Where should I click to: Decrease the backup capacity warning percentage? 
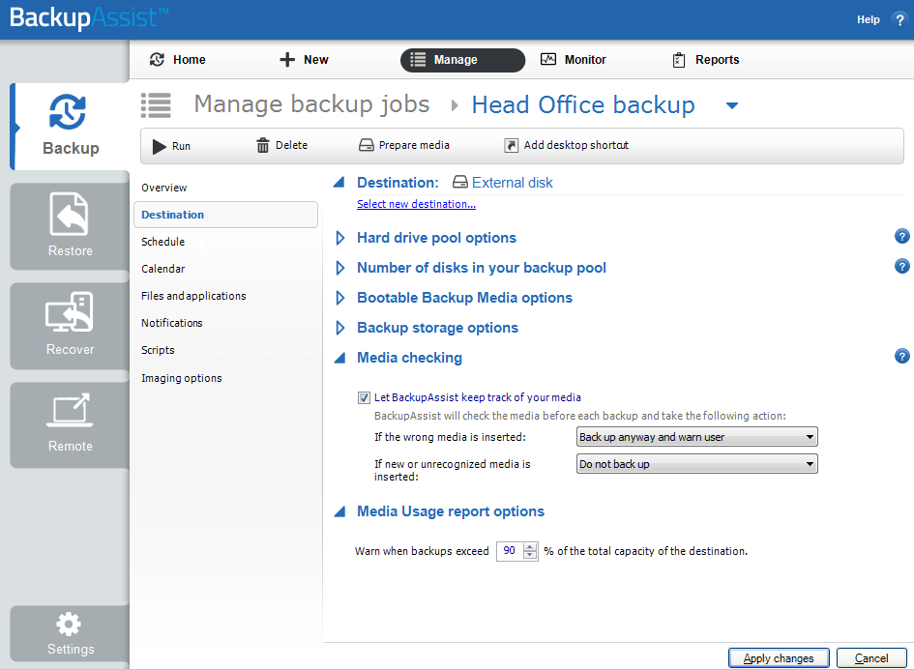pyautogui.click(x=530, y=555)
